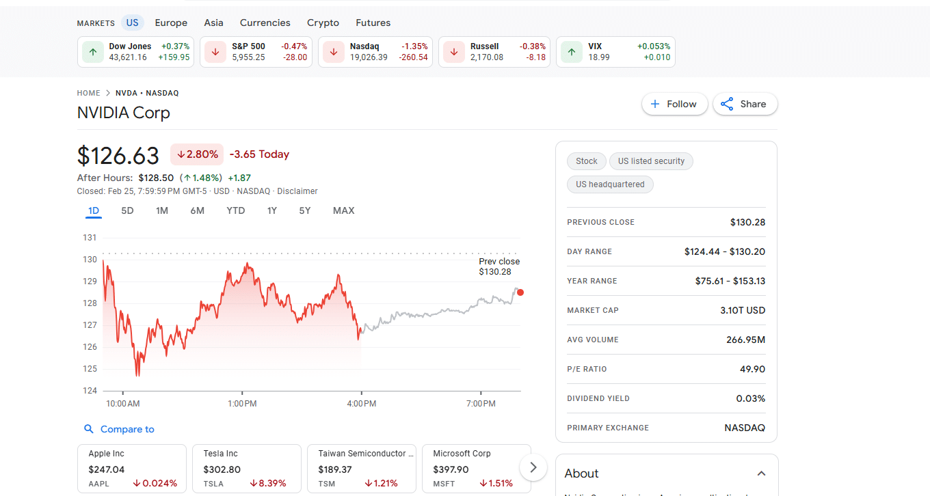Click the NVDA • NASDAQ breadcrumb text
This screenshot has height=496, width=930.
pos(147,93)
